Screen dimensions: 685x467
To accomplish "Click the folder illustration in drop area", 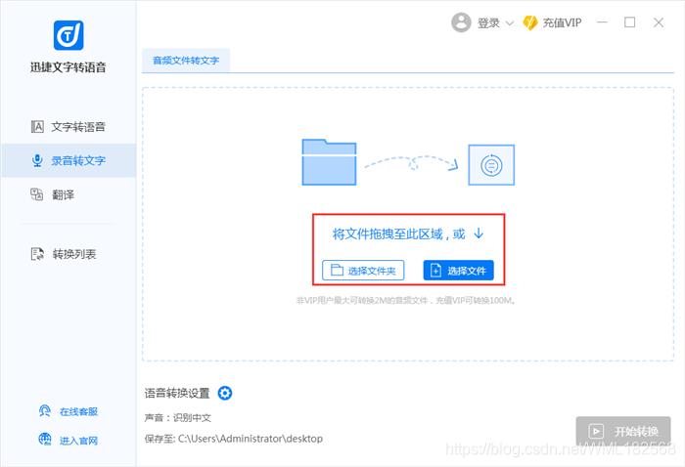I will click(x=329, y=162).
